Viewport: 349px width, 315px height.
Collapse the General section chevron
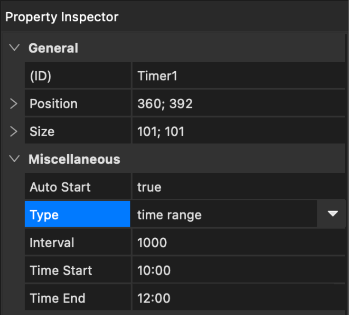tap(15, 48)
